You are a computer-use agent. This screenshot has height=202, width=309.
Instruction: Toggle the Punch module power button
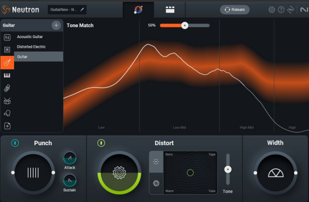click(x=15, y=143)
